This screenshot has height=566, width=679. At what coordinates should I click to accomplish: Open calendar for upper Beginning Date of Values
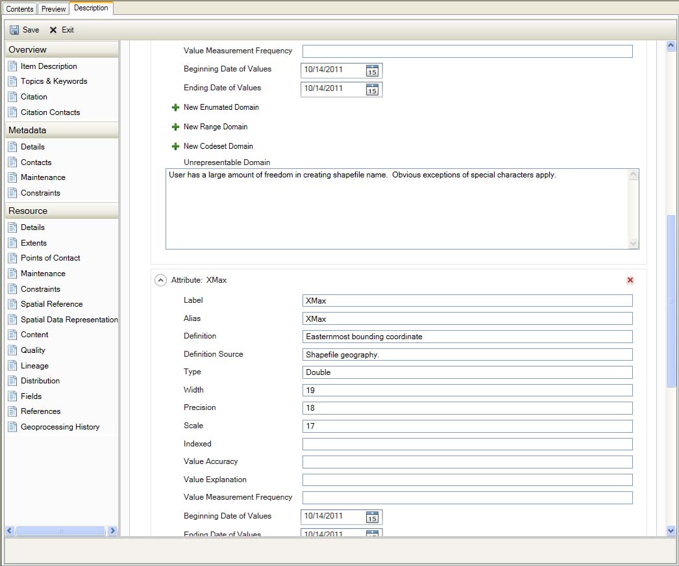372,71
